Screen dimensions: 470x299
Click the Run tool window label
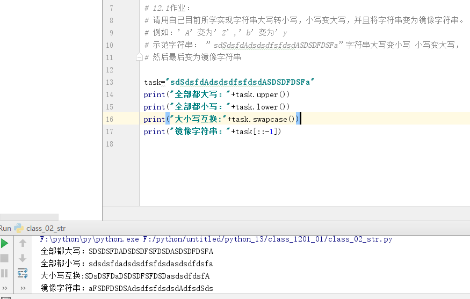5,228
